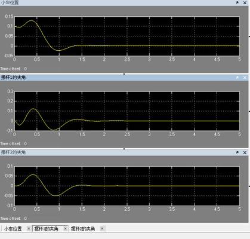Switch to the 小车位置 bottom tab
The image size is (250, 239).
tap(13, 229)
